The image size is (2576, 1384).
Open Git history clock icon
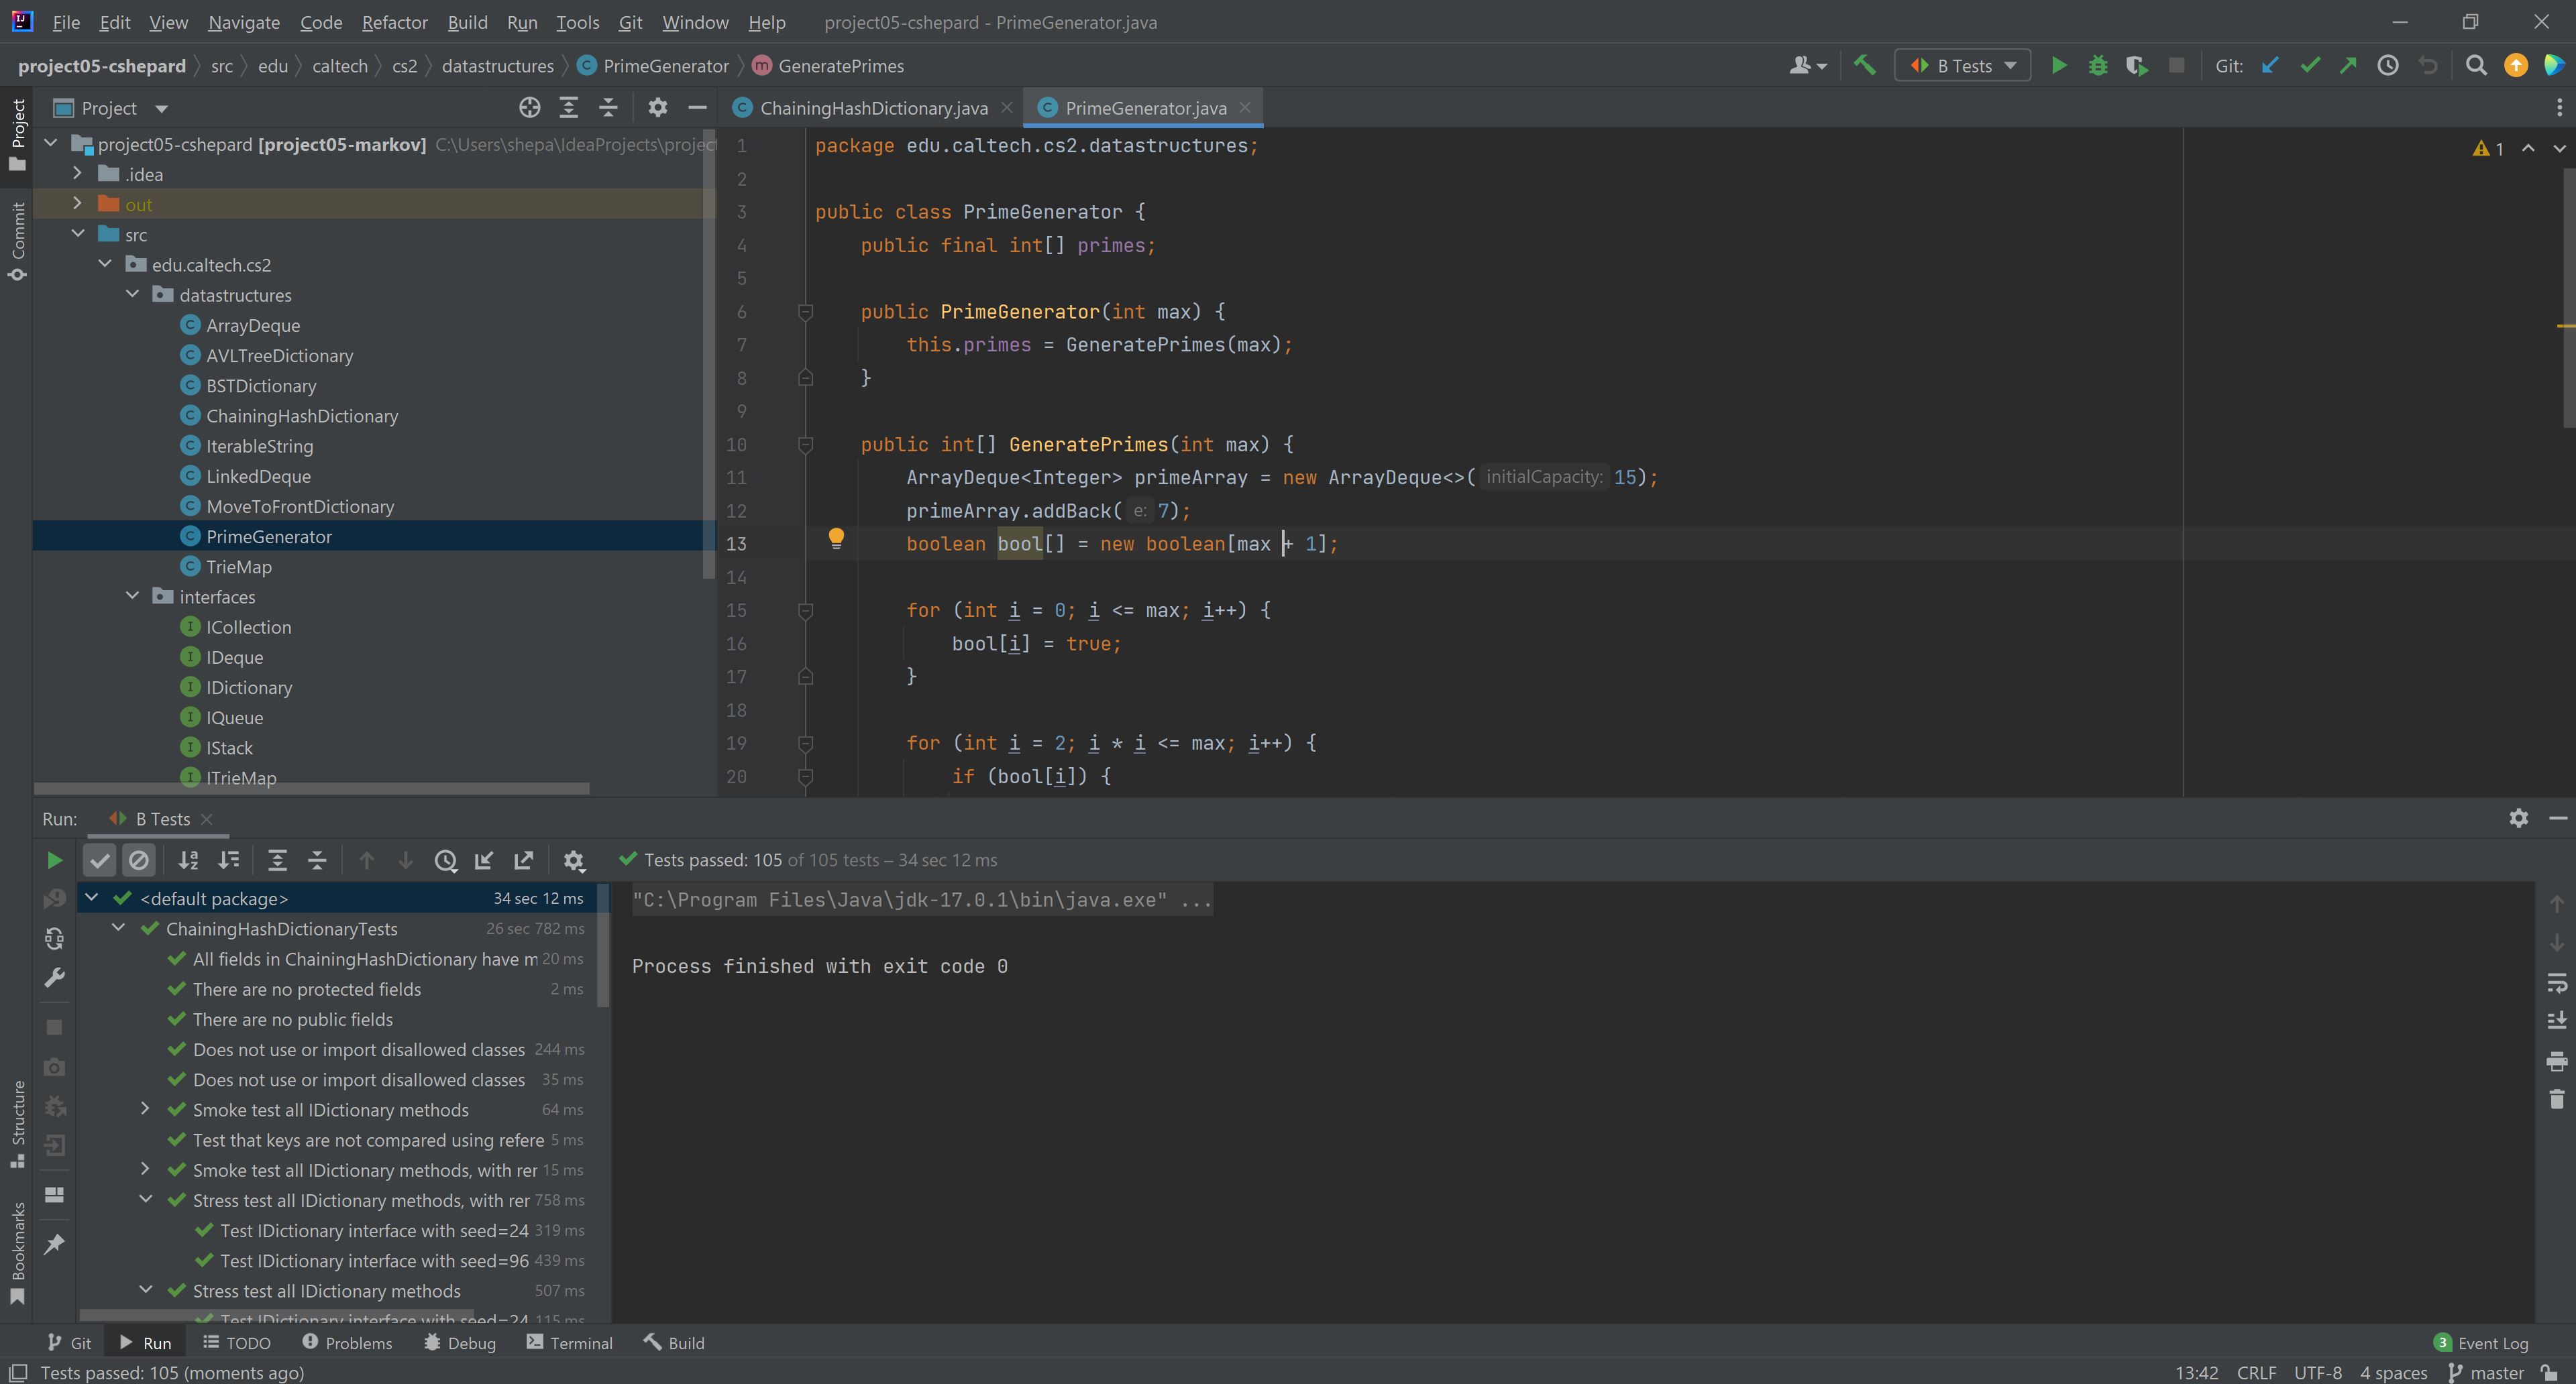click(x=2387, y=66)
